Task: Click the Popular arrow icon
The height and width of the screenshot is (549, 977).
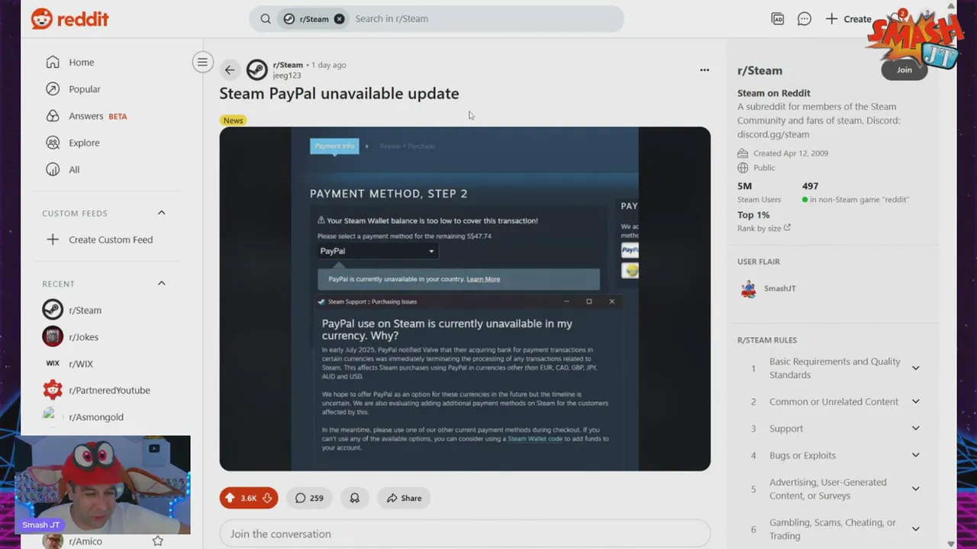Action: pos(53,89)
